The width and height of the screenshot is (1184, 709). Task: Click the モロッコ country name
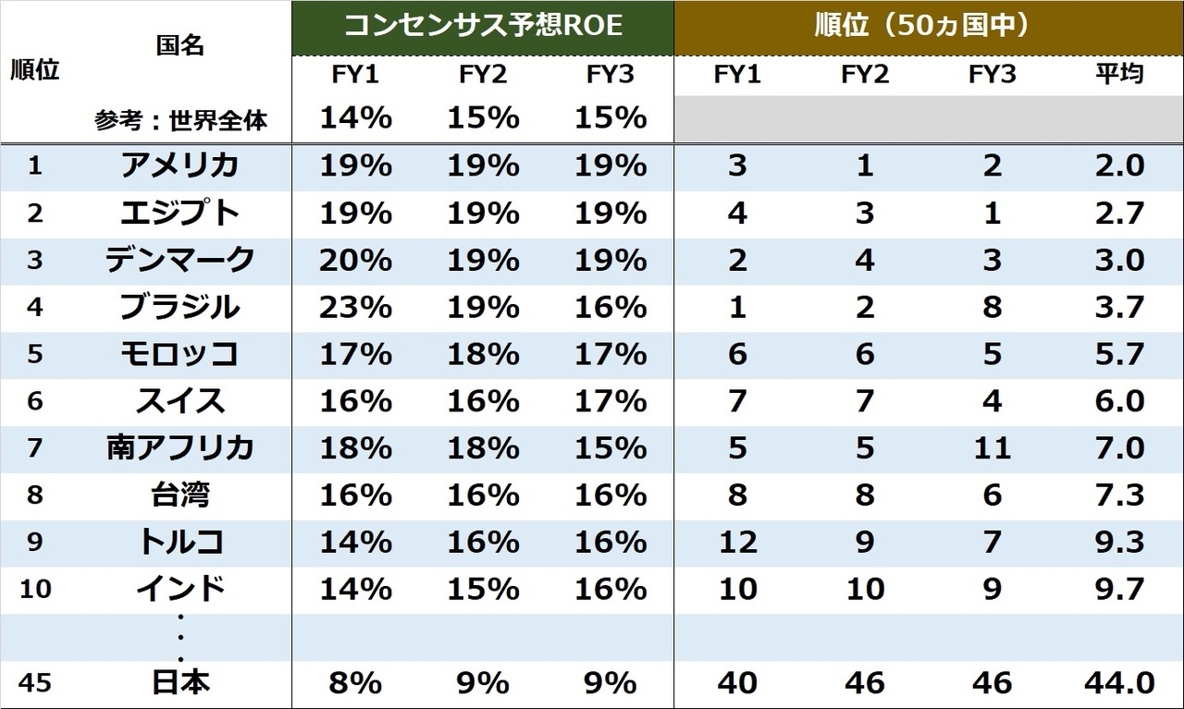coord(179,354)
